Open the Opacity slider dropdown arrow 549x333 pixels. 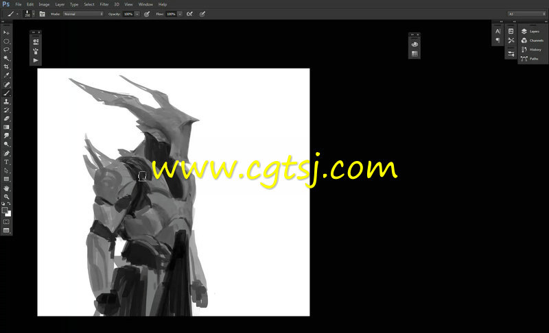tap(137, 14)
